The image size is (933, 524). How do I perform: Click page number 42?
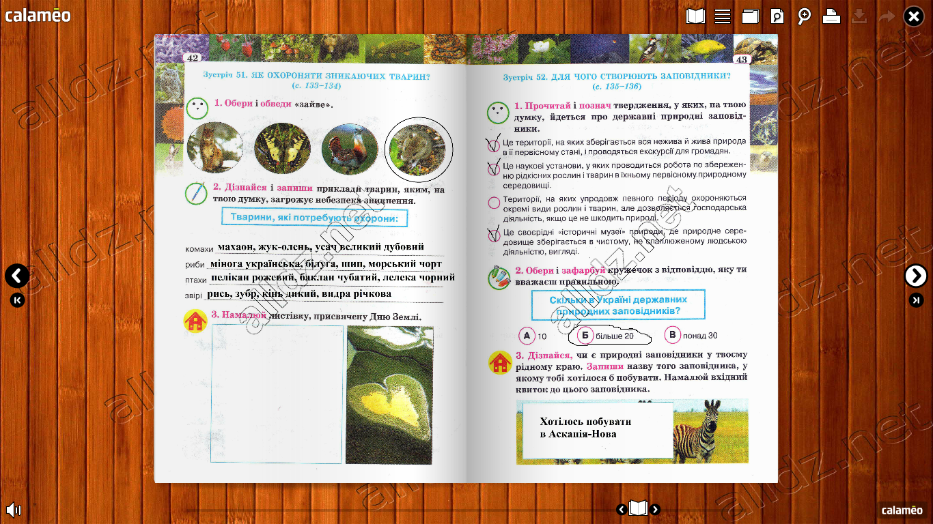tap(192, 59)
